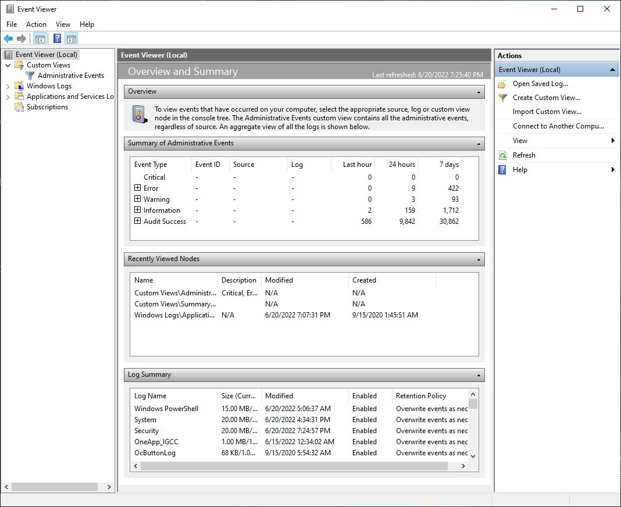Click the Back arrow toolbar icon
The height and width of the screenshot is (507, 621).
[x=8, y=38]
